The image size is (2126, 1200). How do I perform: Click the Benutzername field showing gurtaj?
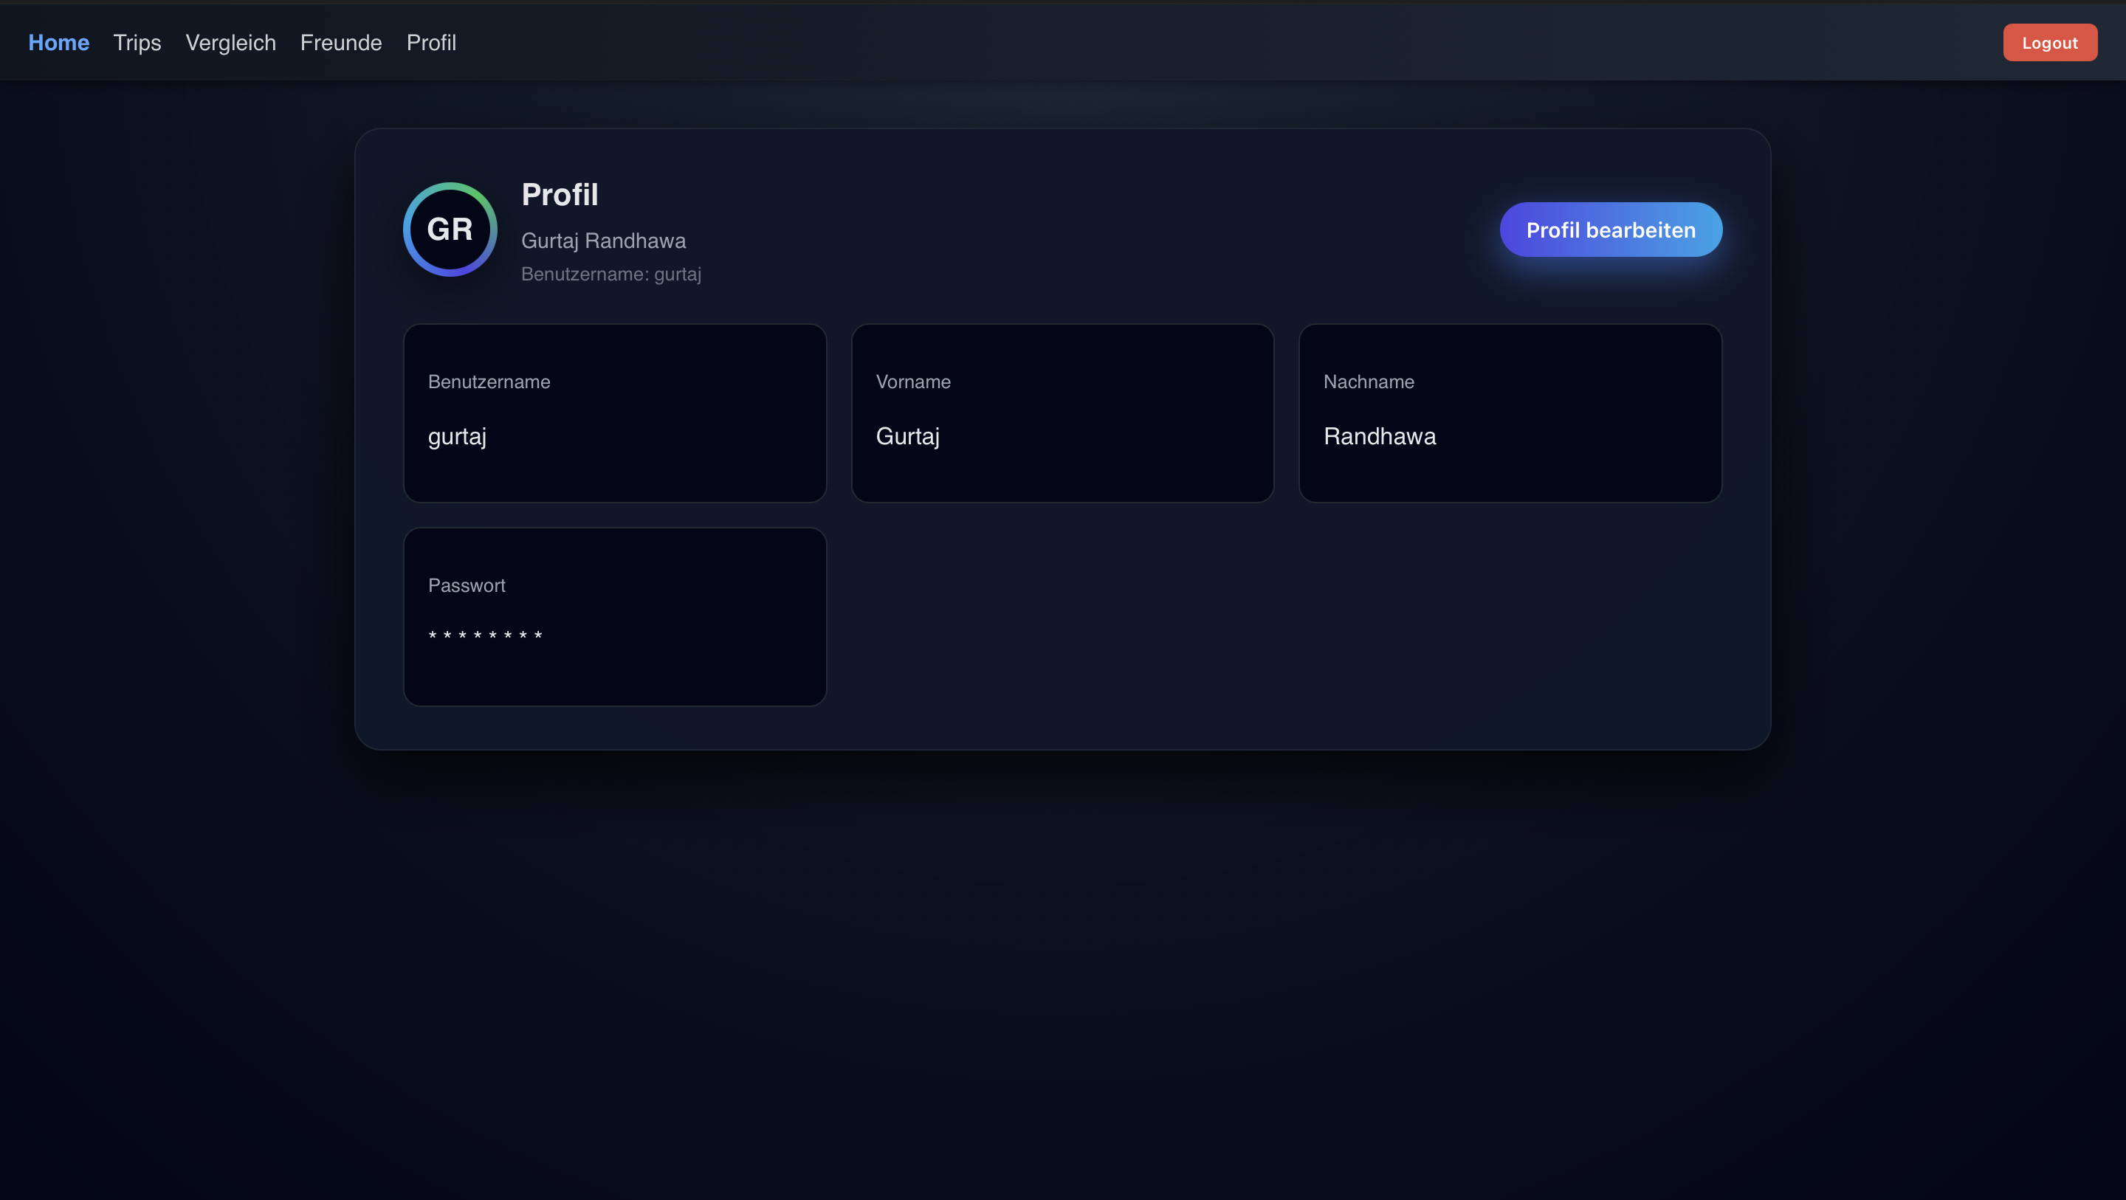[614, 413]
